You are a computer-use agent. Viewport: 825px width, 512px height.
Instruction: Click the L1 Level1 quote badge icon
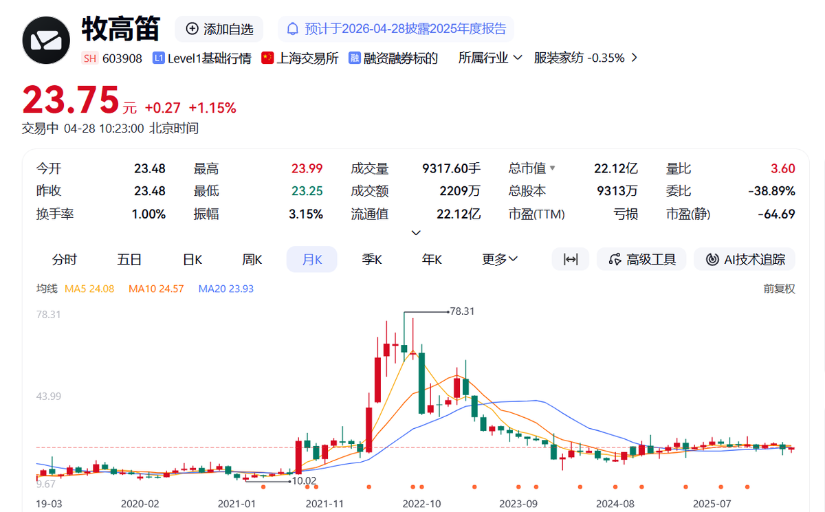[159, 58]
